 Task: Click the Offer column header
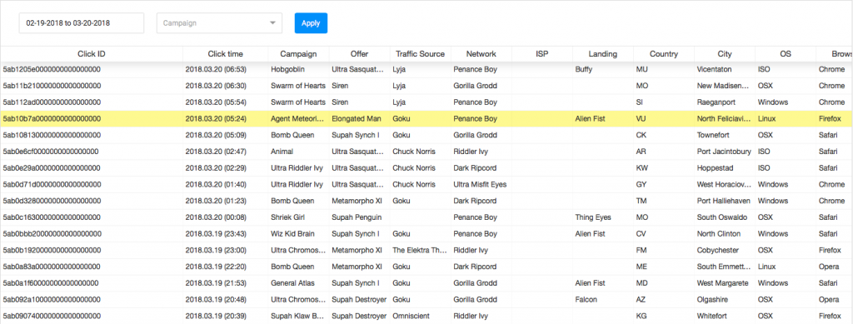[359, 54]
